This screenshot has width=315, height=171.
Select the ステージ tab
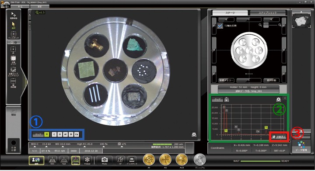click(x=230, y=13)
